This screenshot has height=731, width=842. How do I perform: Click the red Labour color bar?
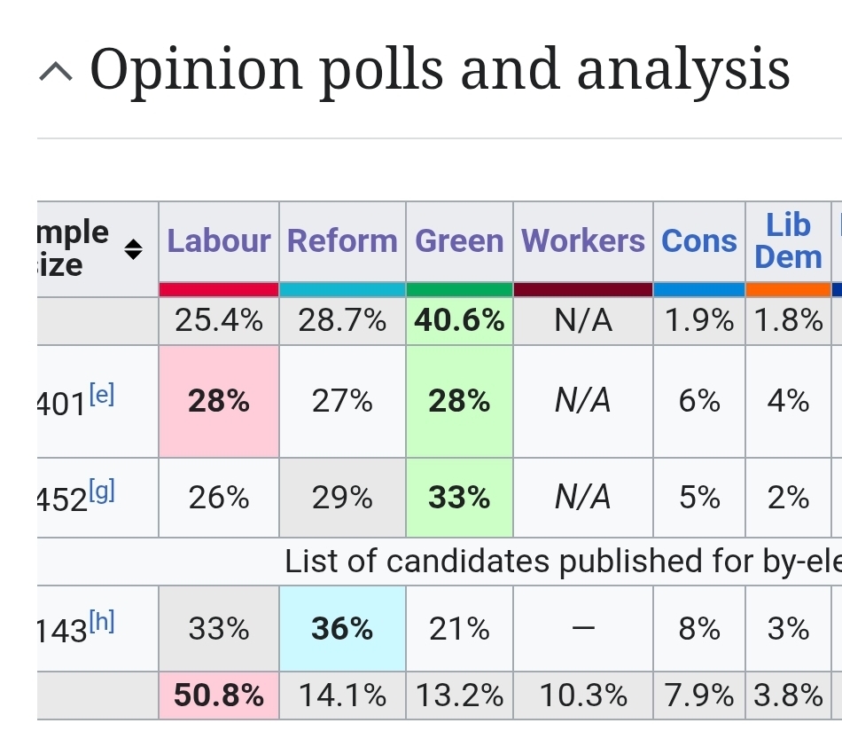click(219, 289)
